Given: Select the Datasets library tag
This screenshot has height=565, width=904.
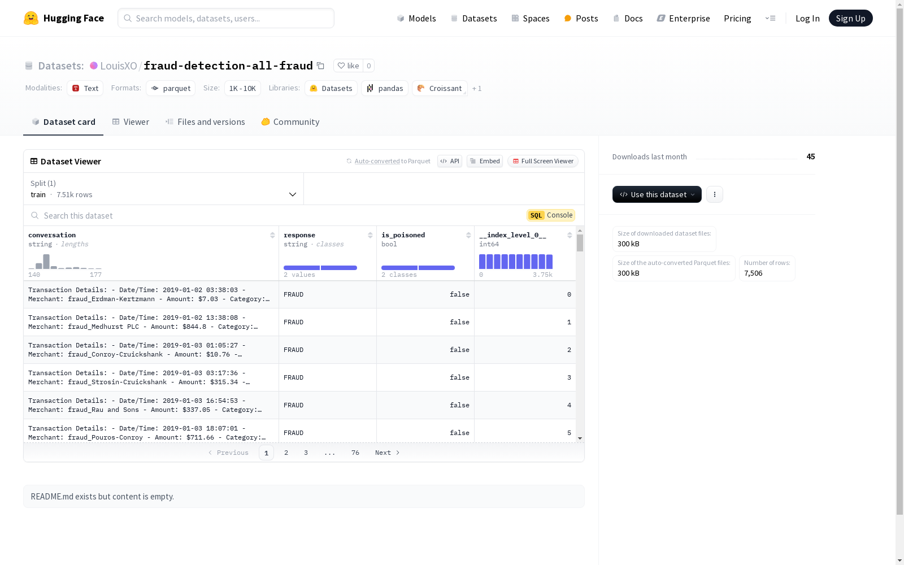Looking at the screenshot, I should pyautogui.click(x=331, y=88).
